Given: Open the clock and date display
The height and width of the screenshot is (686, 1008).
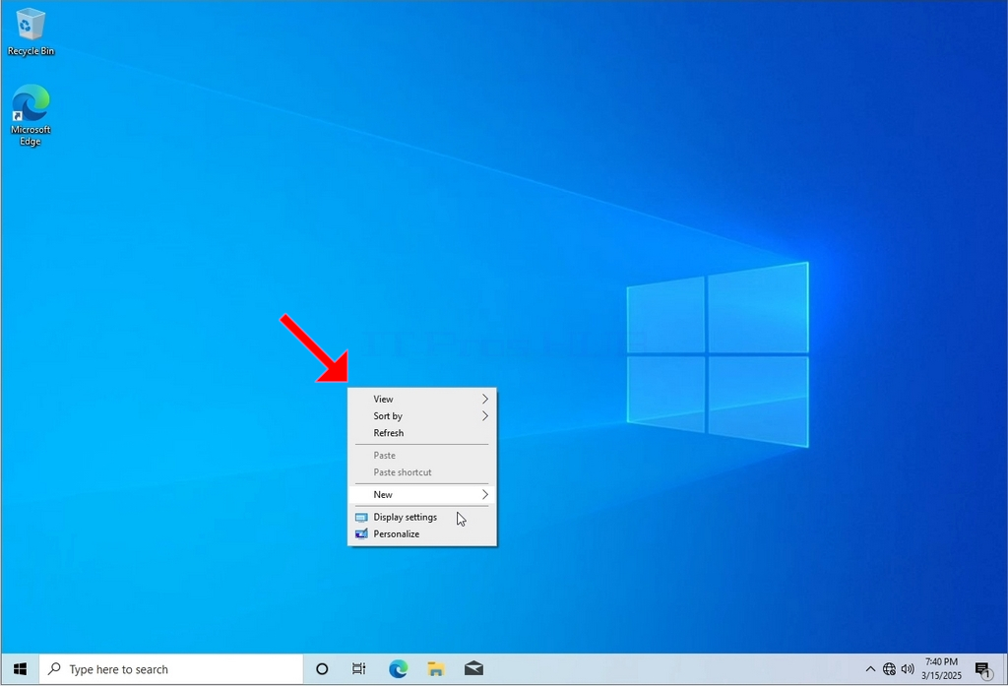Looking at the screenshot, I should pyautogui.click(x=941, y=669).
